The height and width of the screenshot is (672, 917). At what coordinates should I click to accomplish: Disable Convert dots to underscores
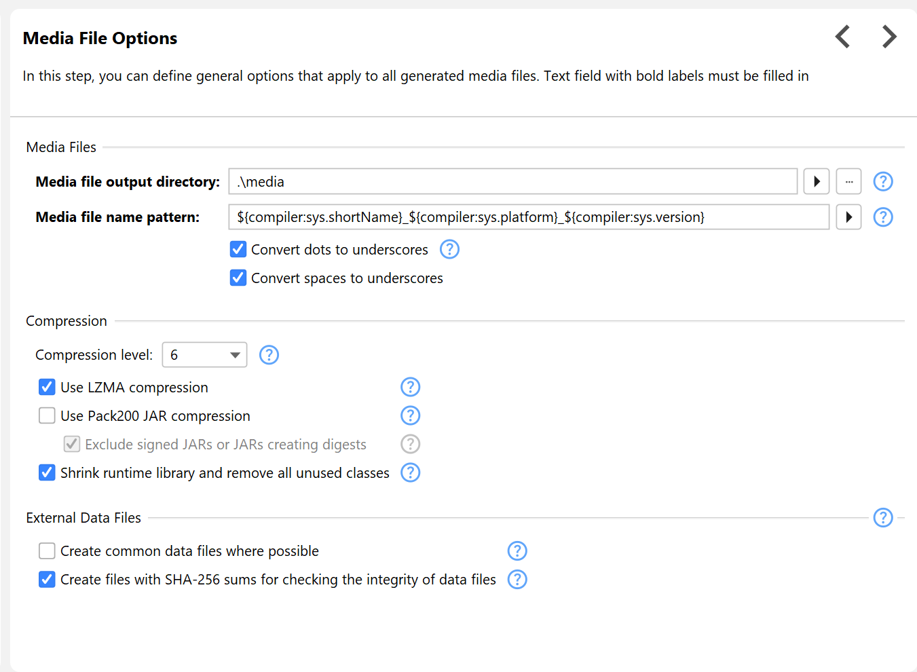tap(238, 250)
